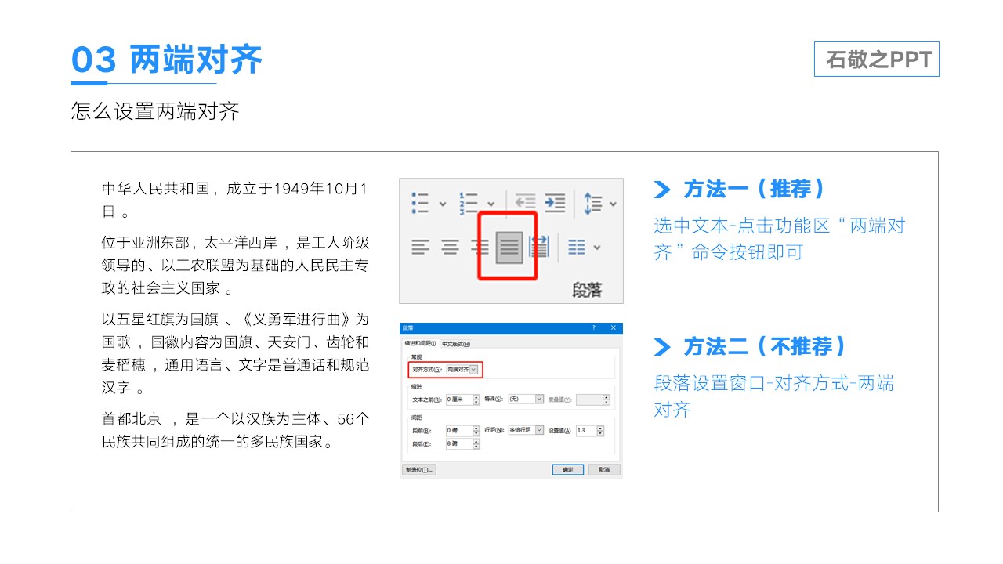Open the 对齐方式 alignment dropdown
Viewport: 1003px width, 564px height.
pos(462,369)
